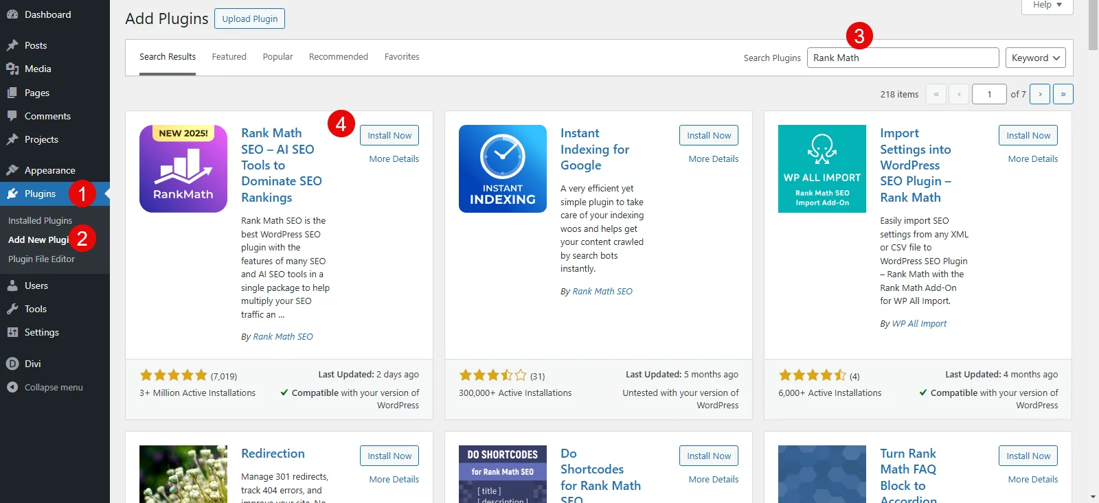Jump to last page of results
Viewport: 1099px width, 503px height.
(1063, 94)
